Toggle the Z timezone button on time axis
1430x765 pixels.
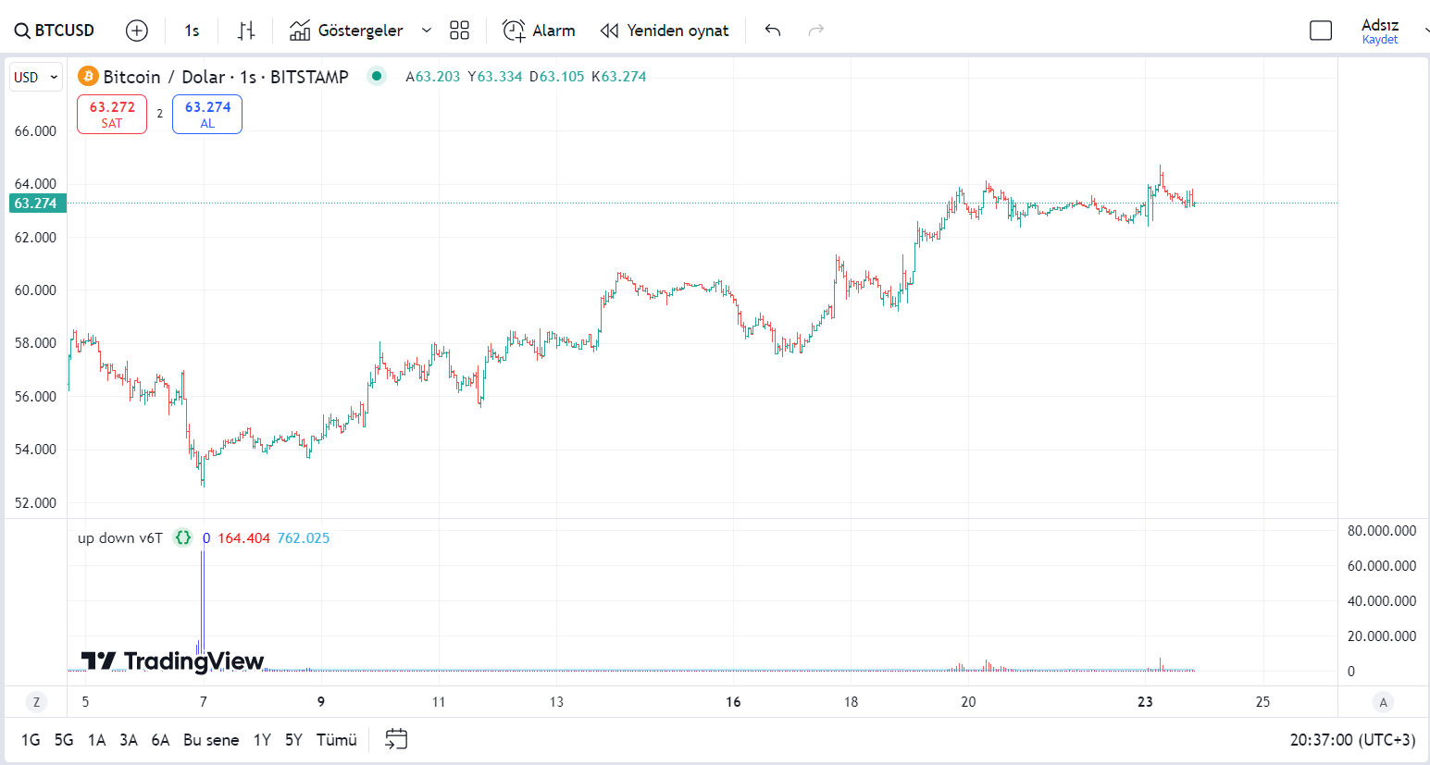click(x=36, y=702)
